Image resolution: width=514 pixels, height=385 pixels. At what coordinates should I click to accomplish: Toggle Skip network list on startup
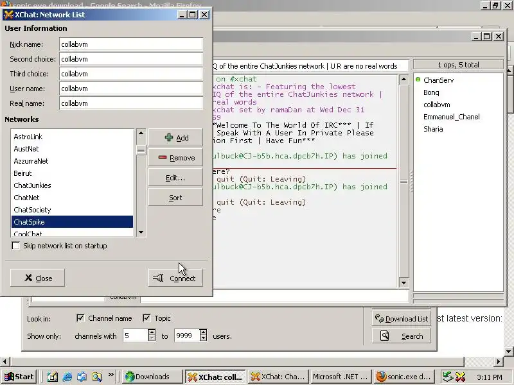pos(15,246)
